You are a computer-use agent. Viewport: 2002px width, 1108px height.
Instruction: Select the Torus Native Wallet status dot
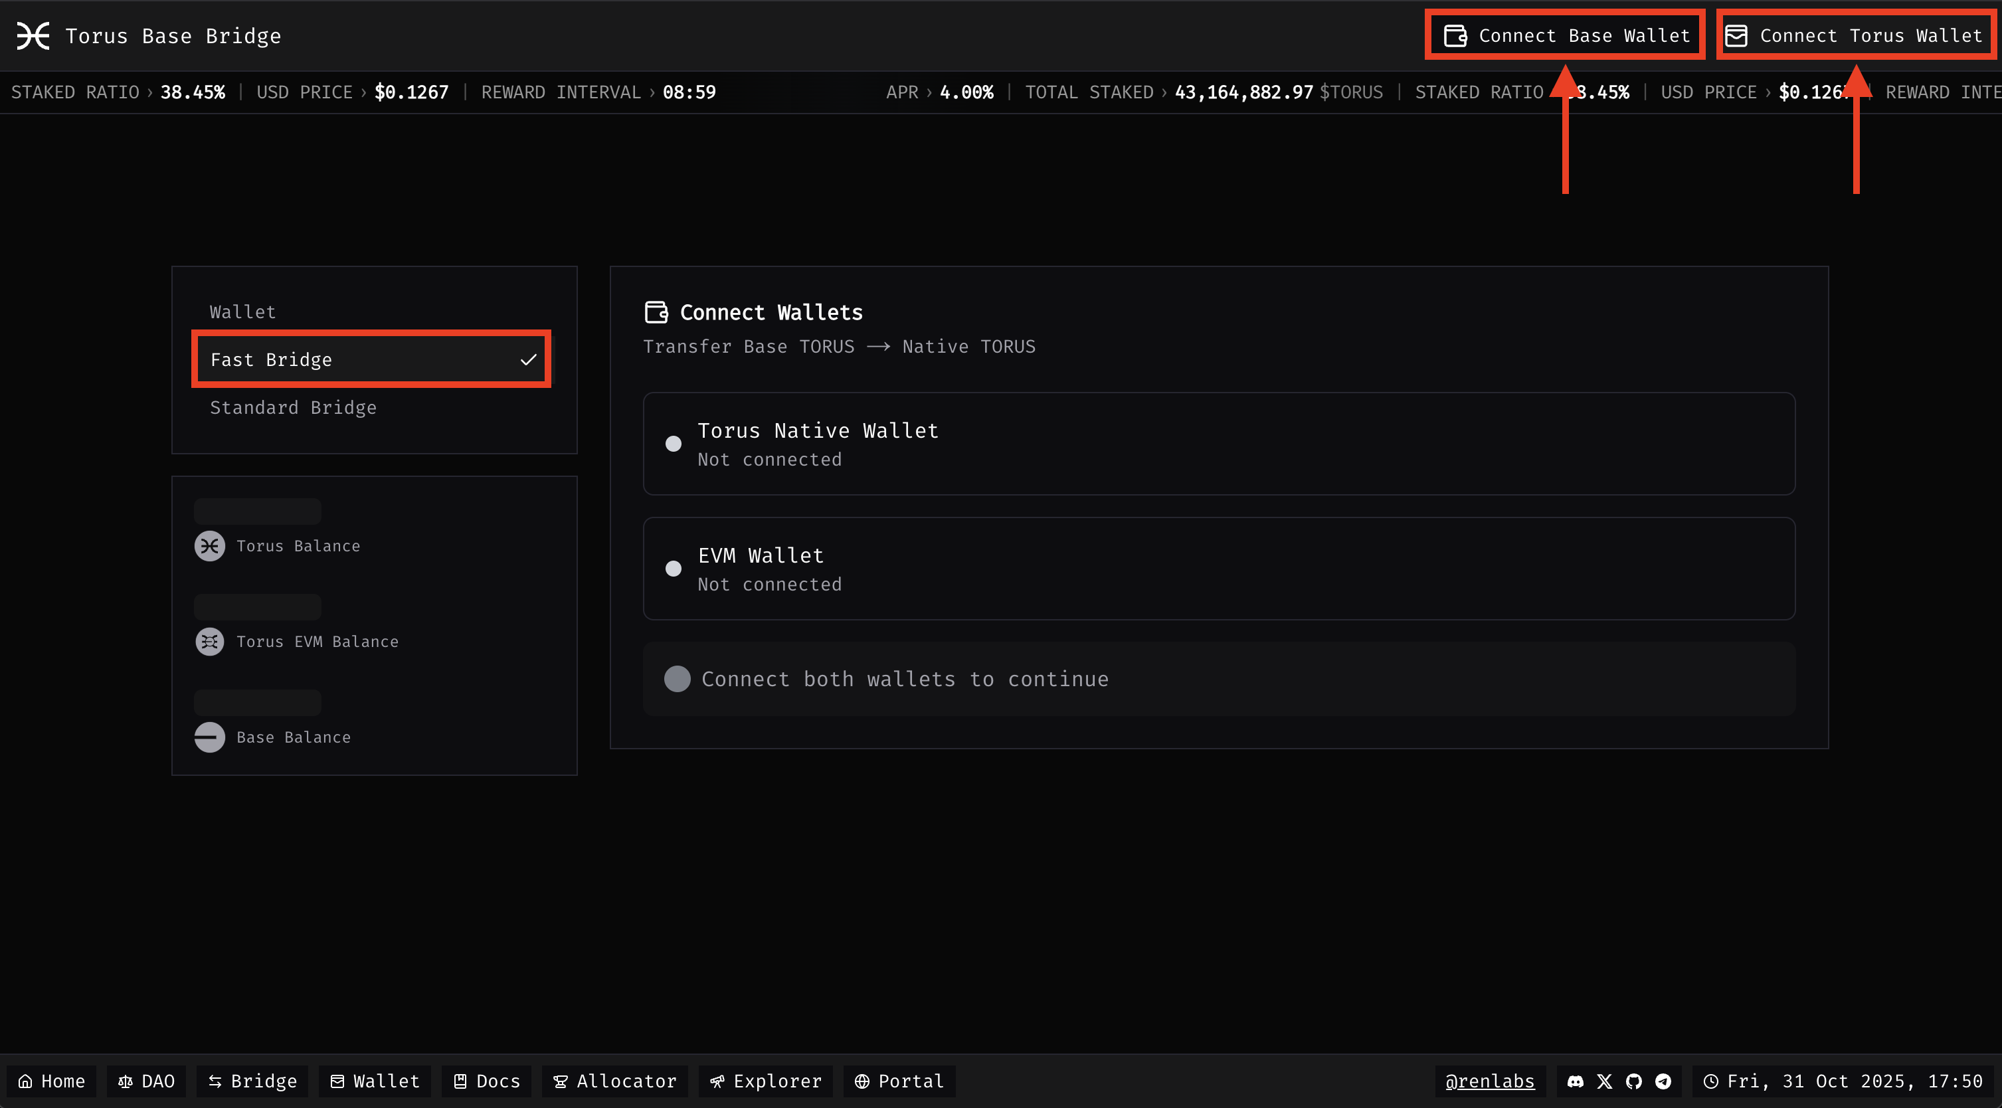tap(673, 444)
